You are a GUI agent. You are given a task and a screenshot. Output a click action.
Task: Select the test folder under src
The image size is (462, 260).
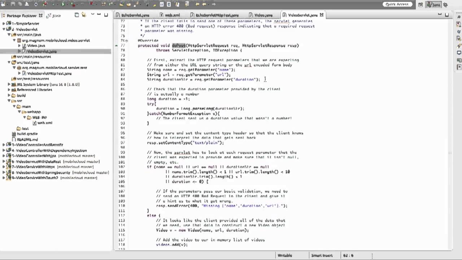pos(23,129)
